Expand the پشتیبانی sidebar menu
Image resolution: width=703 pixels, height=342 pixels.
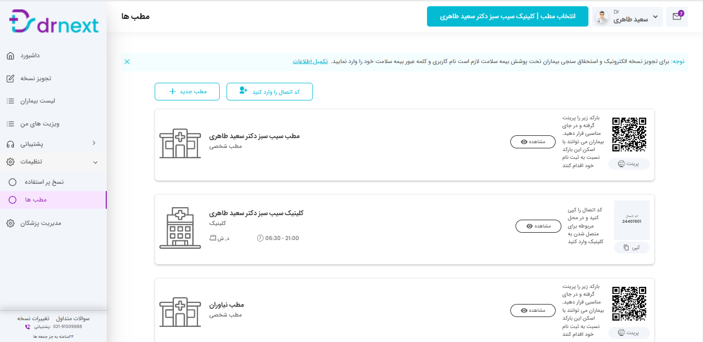click(x=53, y=143)
